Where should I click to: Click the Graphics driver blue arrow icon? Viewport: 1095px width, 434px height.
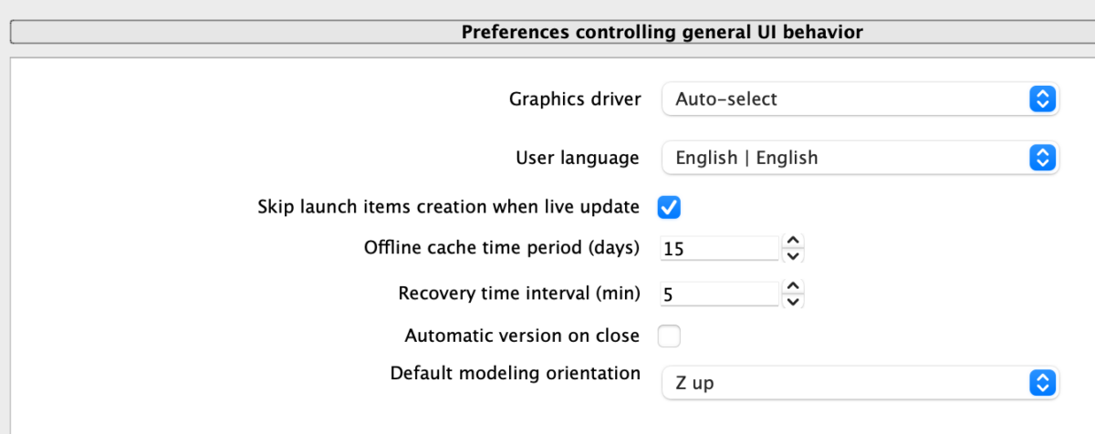point(1041,99)
